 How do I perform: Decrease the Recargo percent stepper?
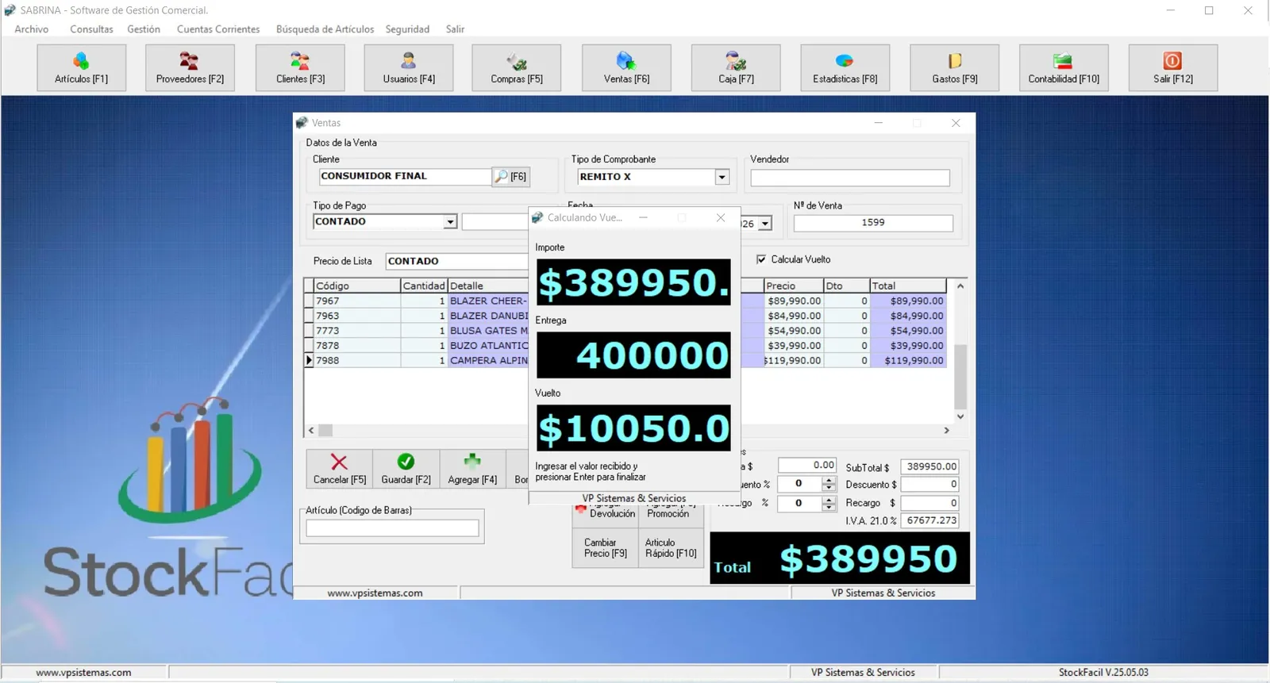[829, 507]
